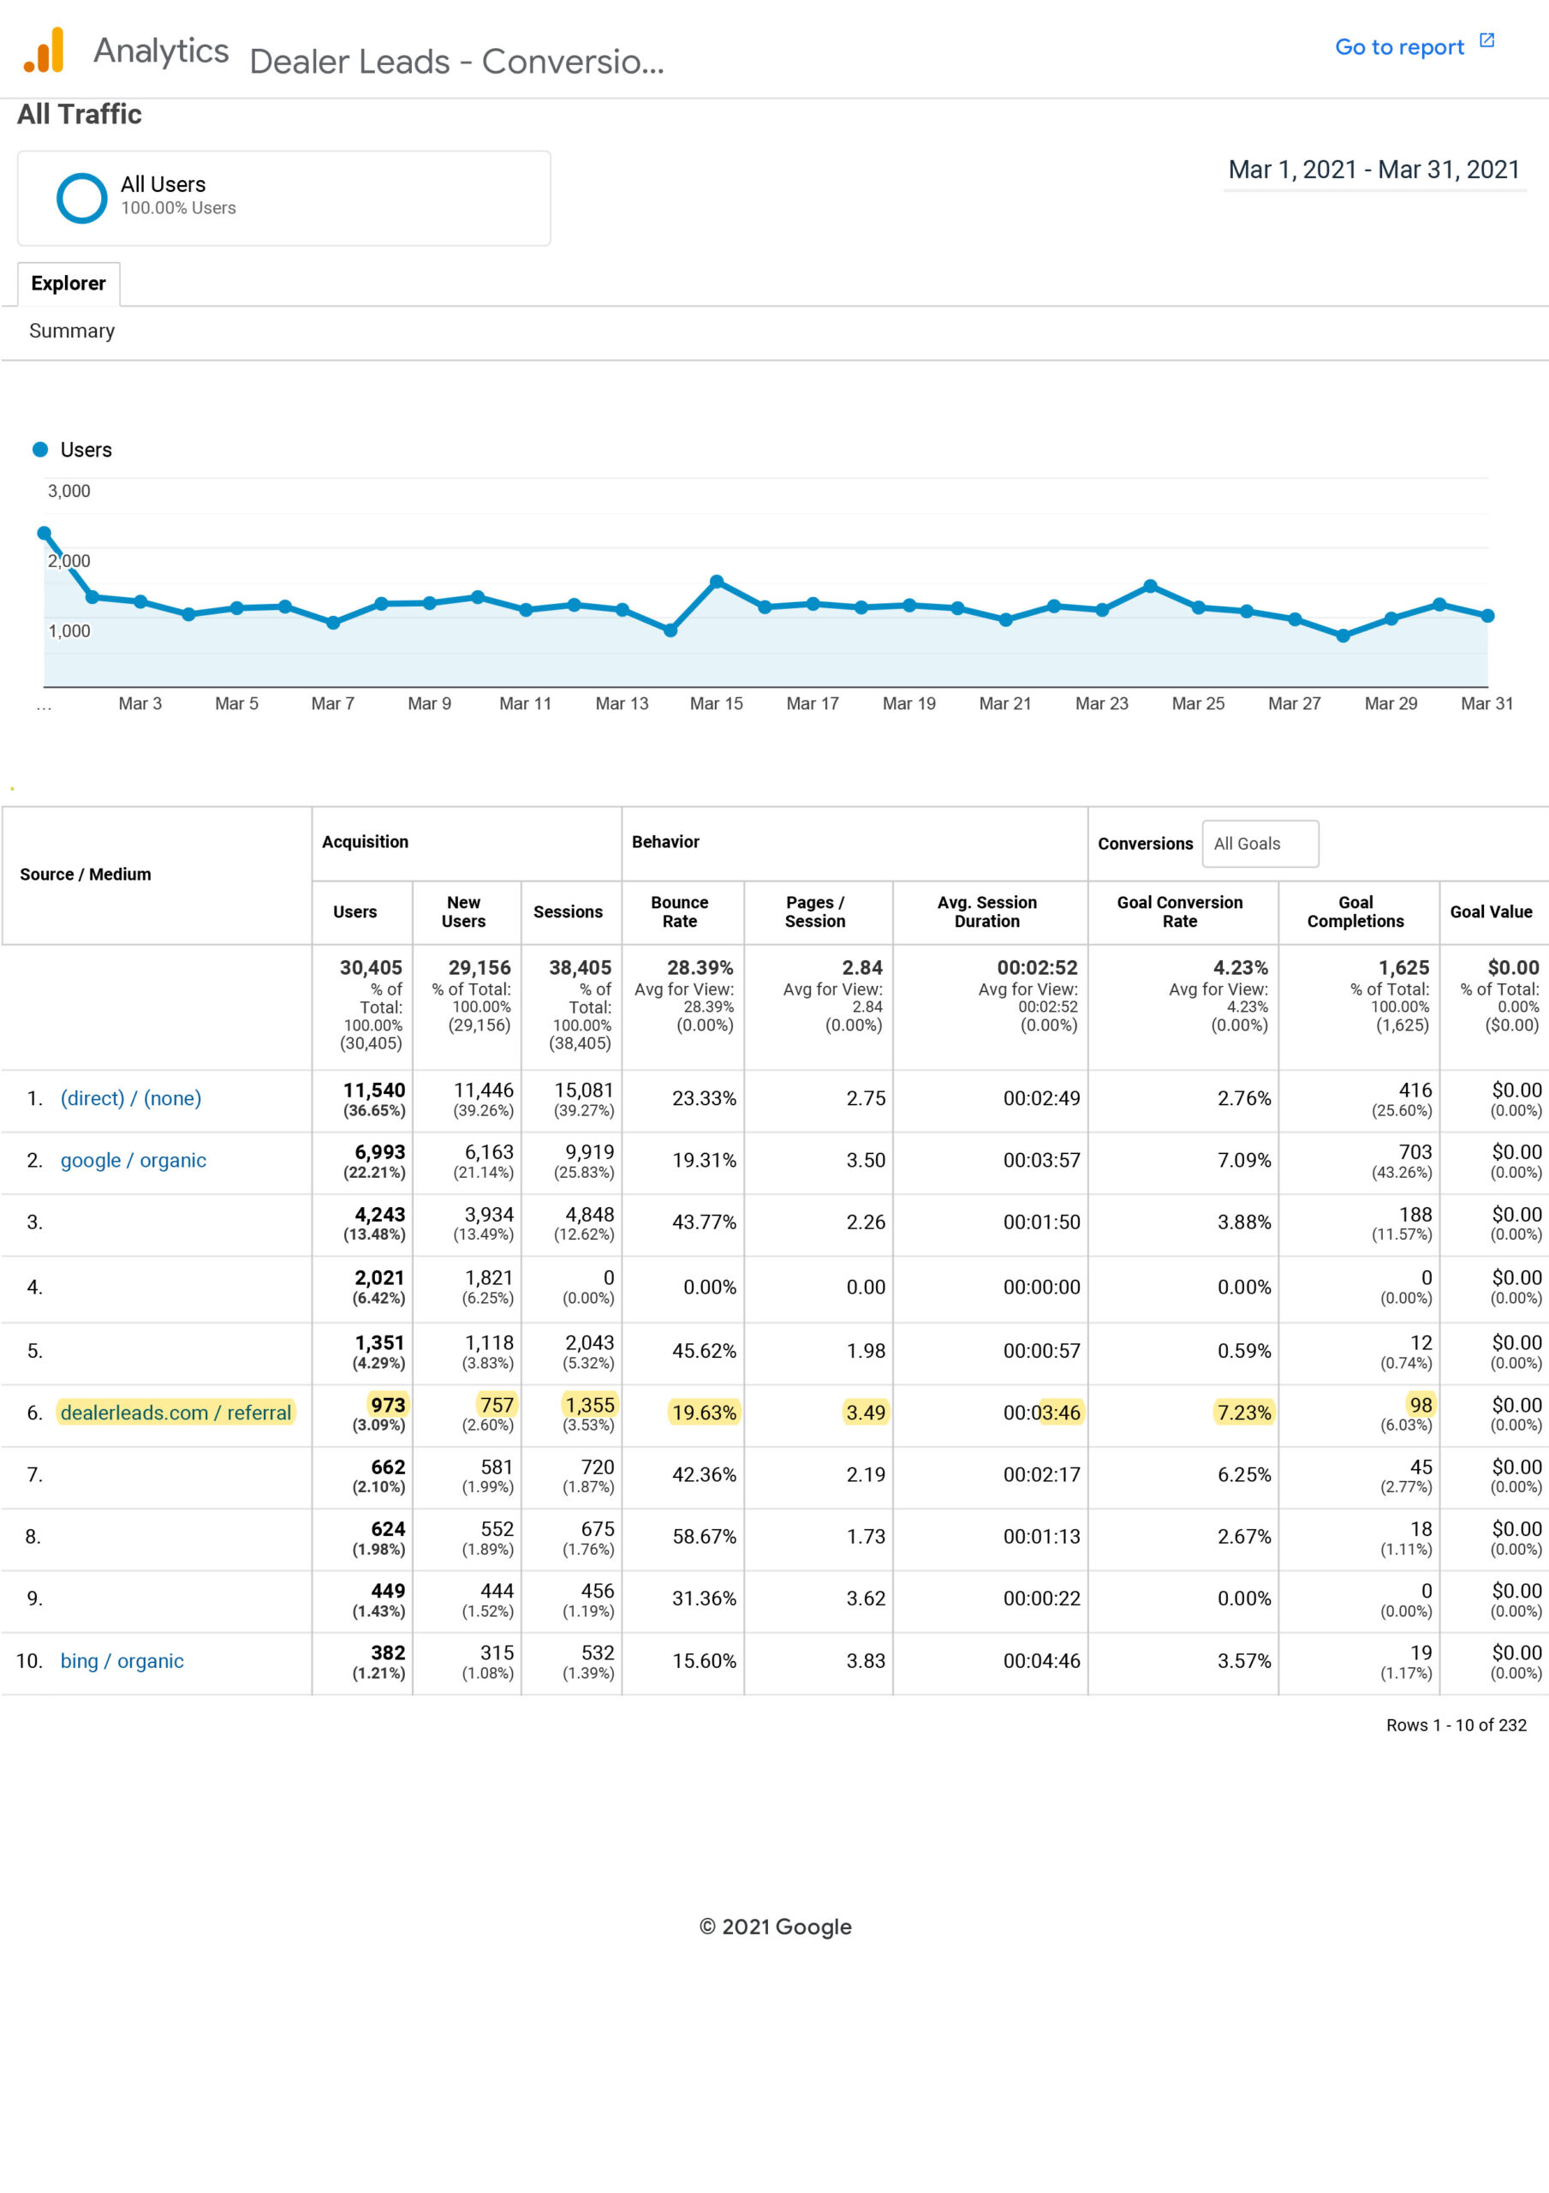This screenshot has height=2193, width=1549.
Task: Sort by the New Users column header
Action: click(x=463, y=912)
